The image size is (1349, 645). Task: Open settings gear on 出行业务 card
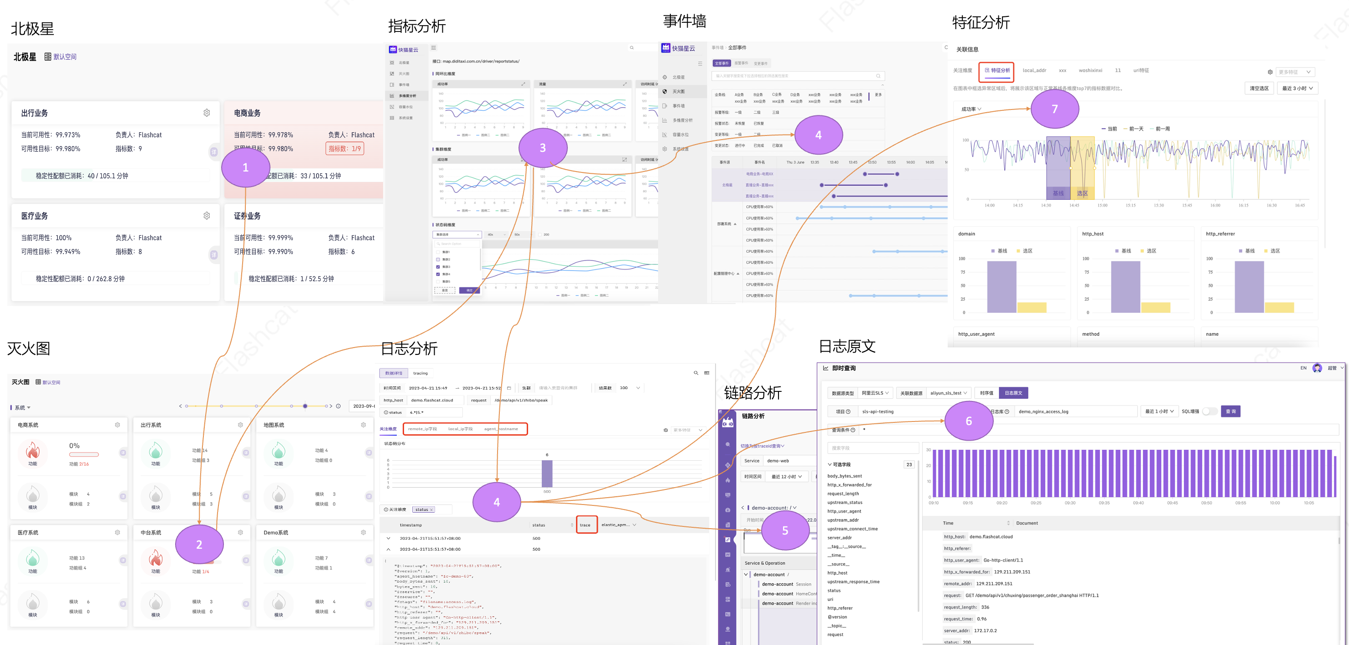click(207, 113)
